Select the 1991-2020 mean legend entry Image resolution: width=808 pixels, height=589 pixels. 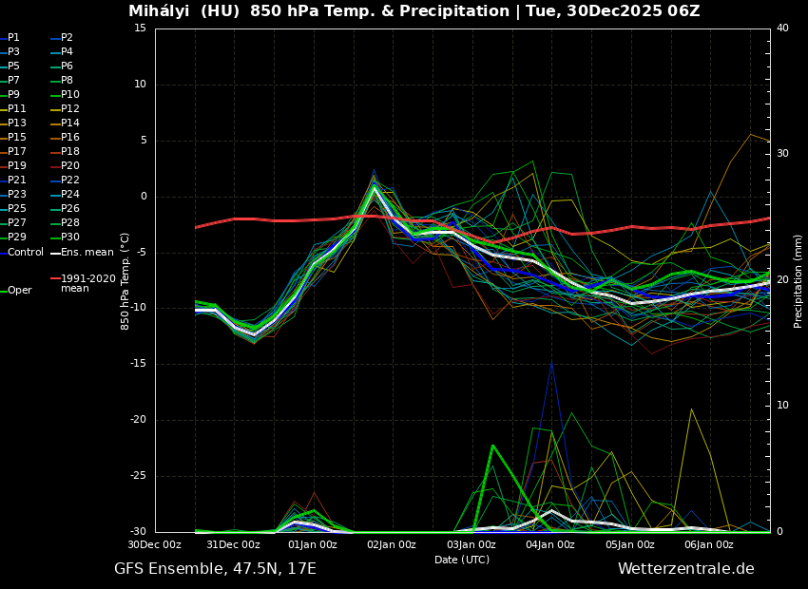pos(87,283)
